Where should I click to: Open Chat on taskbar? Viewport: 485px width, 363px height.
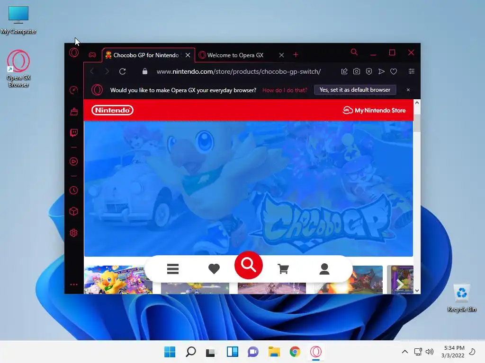click(253, 352)
